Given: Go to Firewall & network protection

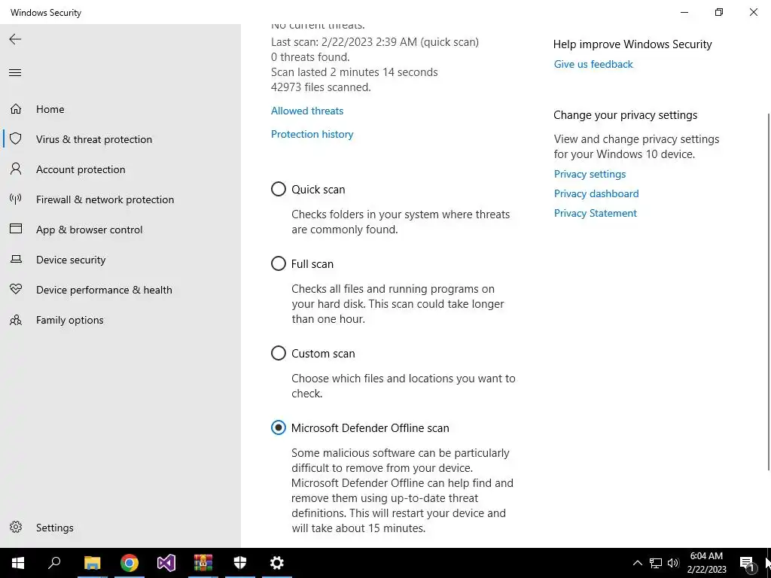Looking at the screenshot, I should [x=105, y=199].
